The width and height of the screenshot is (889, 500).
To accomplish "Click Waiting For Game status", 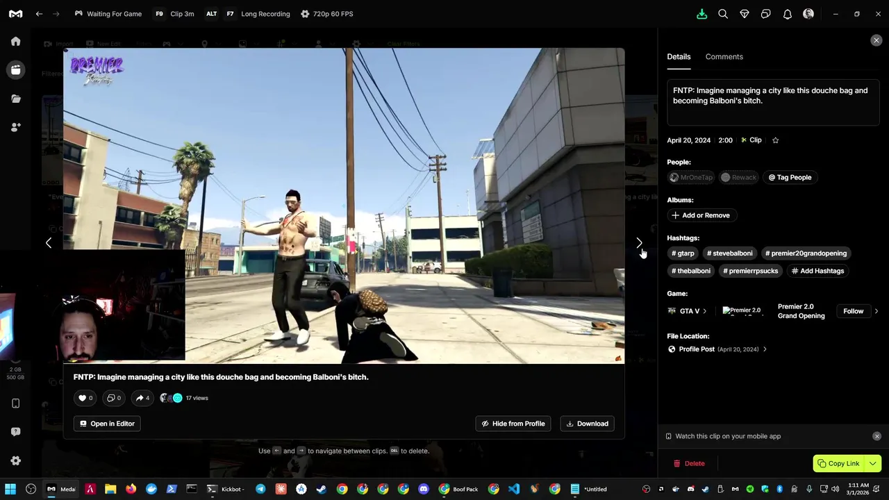I will click(108, 14).
